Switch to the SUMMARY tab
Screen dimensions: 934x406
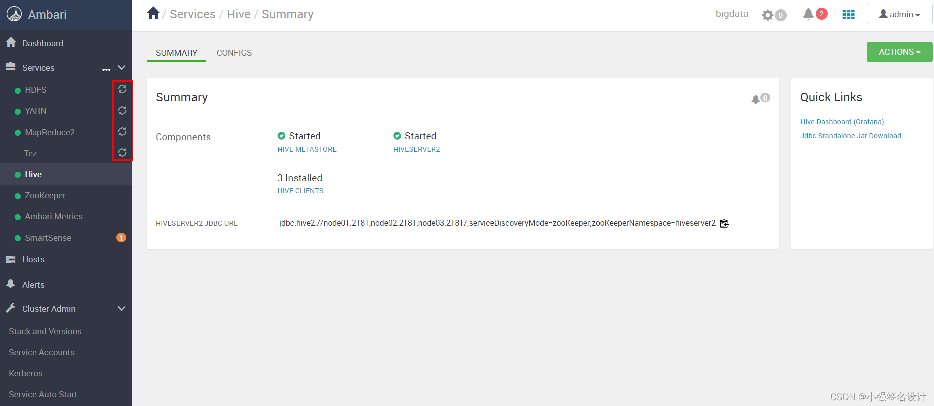(x=176, y=53)
